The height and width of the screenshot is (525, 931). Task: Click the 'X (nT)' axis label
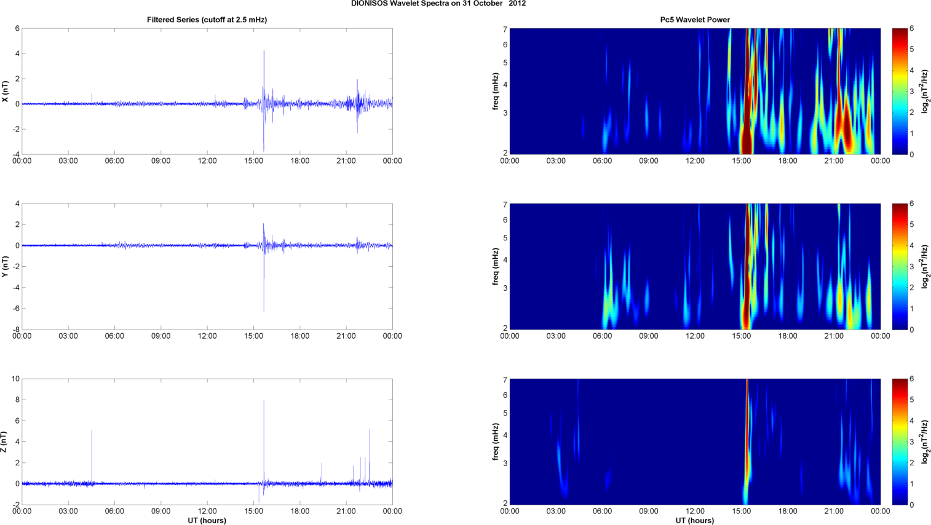6,92
